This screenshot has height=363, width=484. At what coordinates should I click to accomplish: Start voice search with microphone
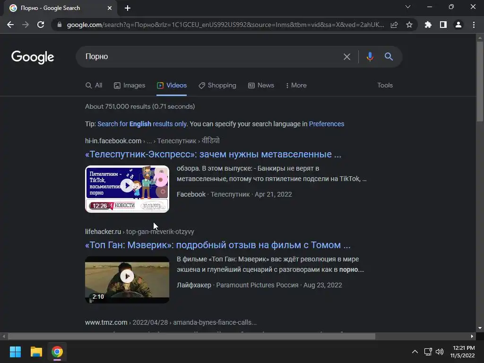coord(370,57)
